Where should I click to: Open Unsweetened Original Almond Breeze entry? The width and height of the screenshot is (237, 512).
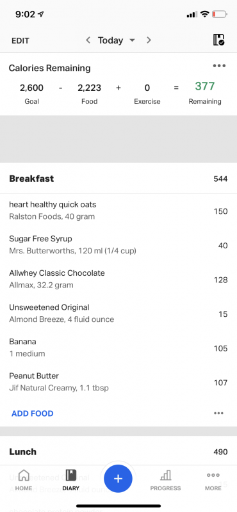tap(118, 314)
